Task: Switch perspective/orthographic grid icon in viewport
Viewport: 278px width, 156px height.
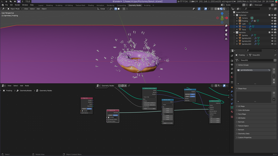Action: coord(226,39)
